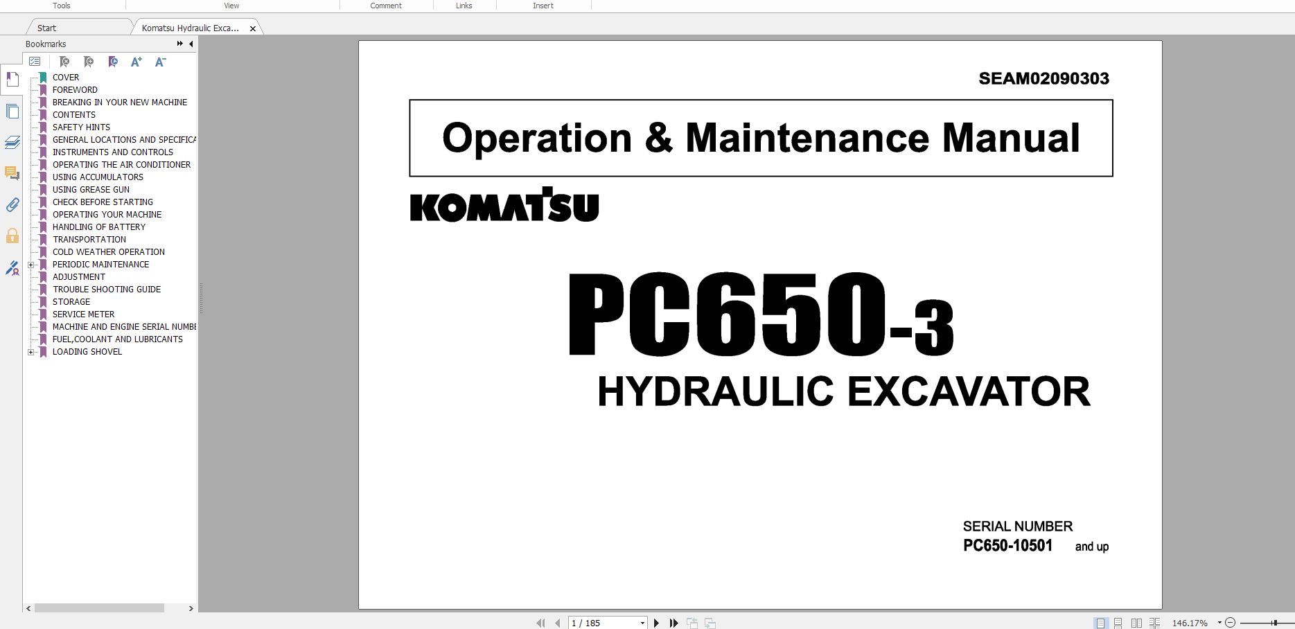
Task: Open zoom percentage dropdown
Action: click(x=1219, y=623)
